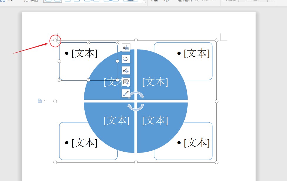Select the format brush icon in the floating toolbar
The width and height of the screenshot is (287, 181).
pyautogui.click(x=126, y=93)
